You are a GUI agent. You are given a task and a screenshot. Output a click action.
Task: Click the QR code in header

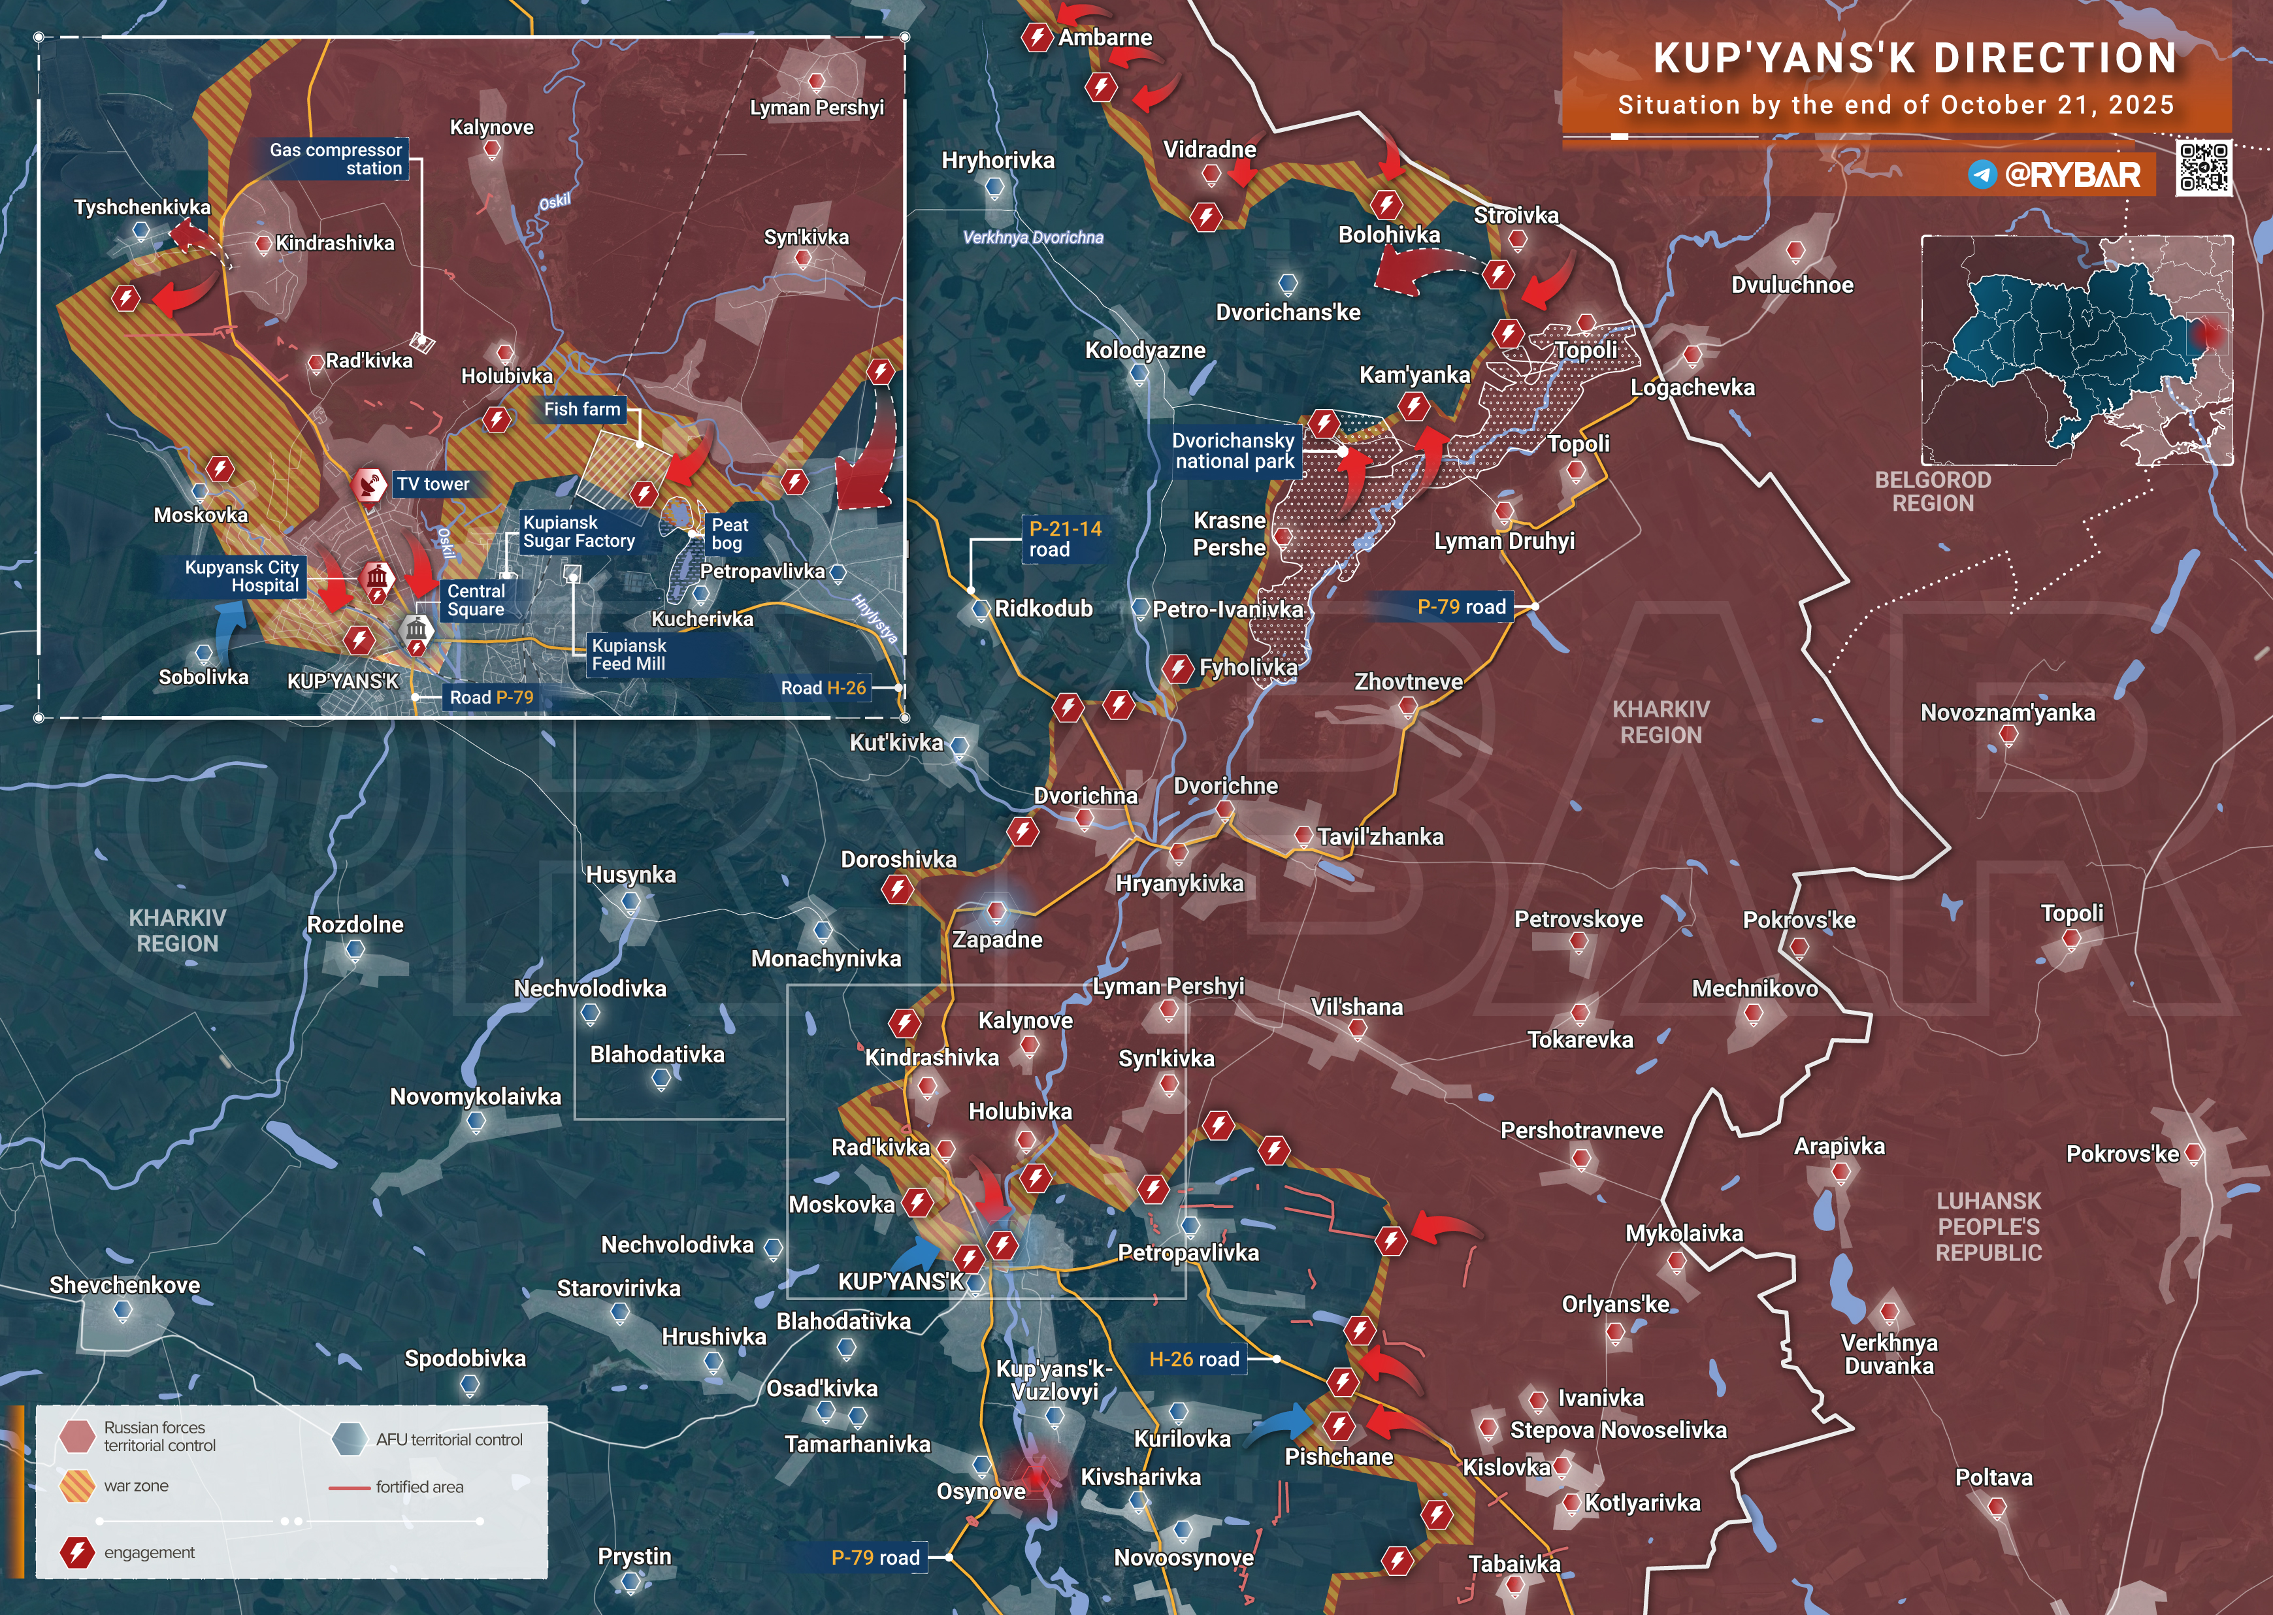tap(2203, 167)
